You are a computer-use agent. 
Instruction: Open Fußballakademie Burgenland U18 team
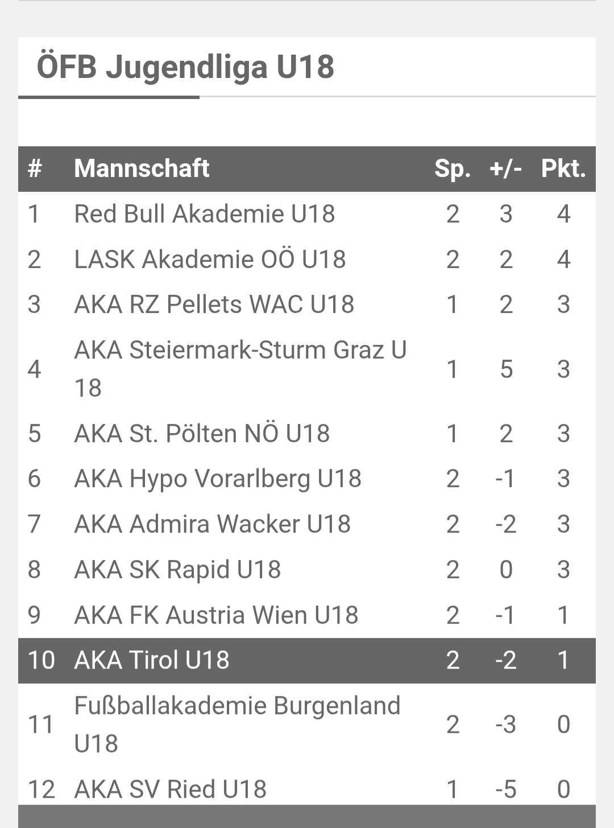click(237, 724)
